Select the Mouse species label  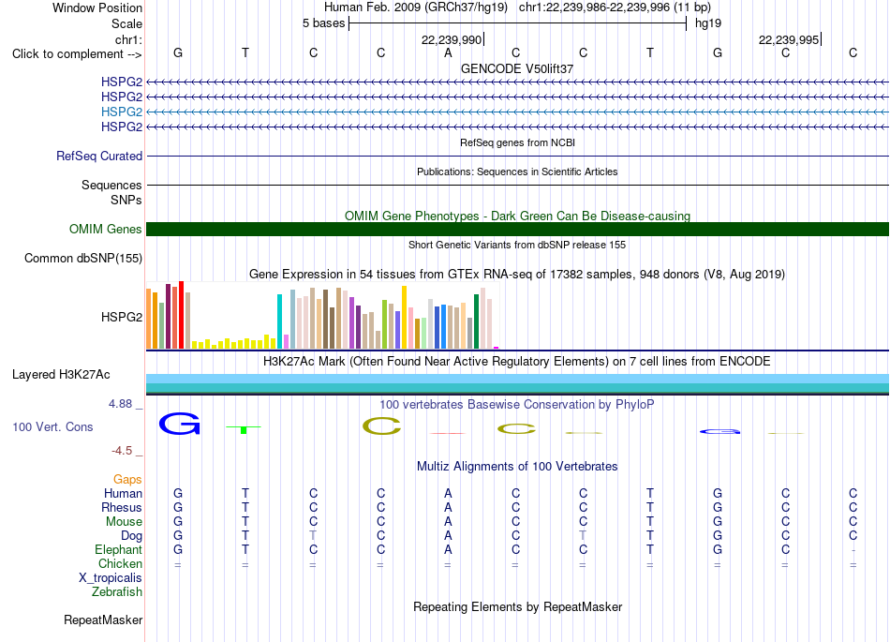point(124,522)
